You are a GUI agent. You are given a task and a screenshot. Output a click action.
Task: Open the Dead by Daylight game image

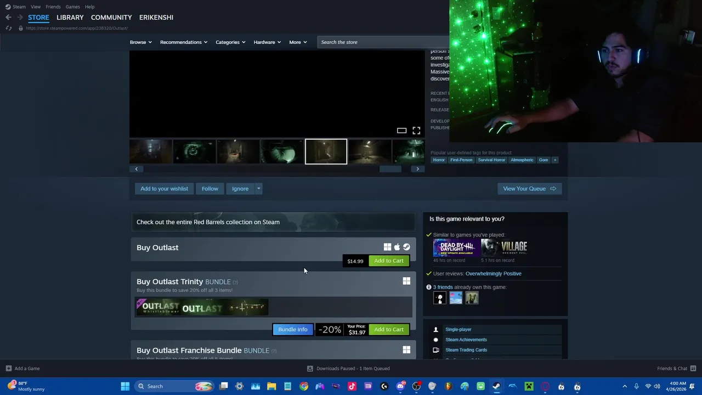click(x=456, y=248)
